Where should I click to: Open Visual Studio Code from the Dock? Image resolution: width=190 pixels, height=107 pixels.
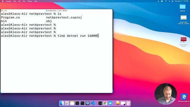[x=93, y=103]
